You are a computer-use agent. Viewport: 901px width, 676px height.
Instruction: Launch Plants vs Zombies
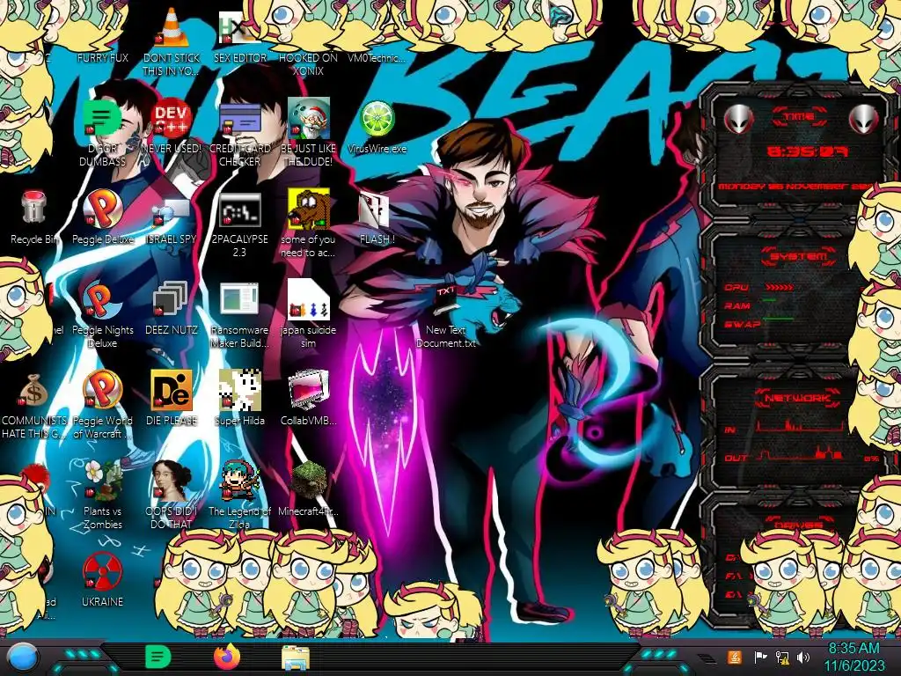(103, 496)
